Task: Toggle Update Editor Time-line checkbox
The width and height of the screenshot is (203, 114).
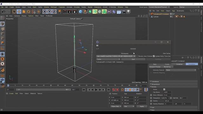Action: click(154, 56)
